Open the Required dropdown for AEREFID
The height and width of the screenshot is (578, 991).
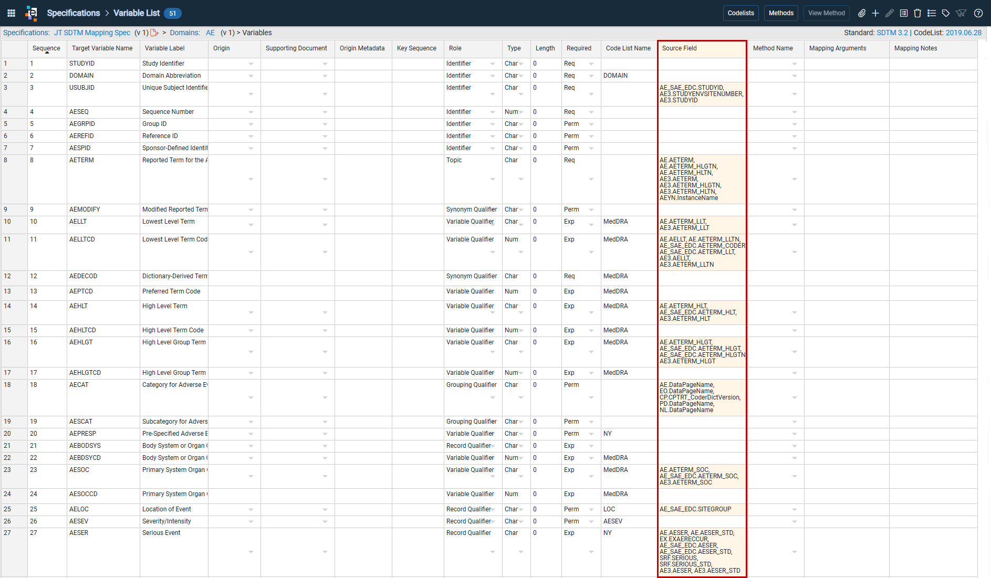[591, 136]
